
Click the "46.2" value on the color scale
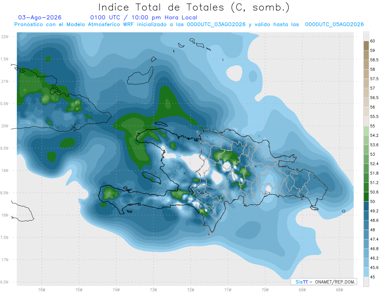(374, 258)
